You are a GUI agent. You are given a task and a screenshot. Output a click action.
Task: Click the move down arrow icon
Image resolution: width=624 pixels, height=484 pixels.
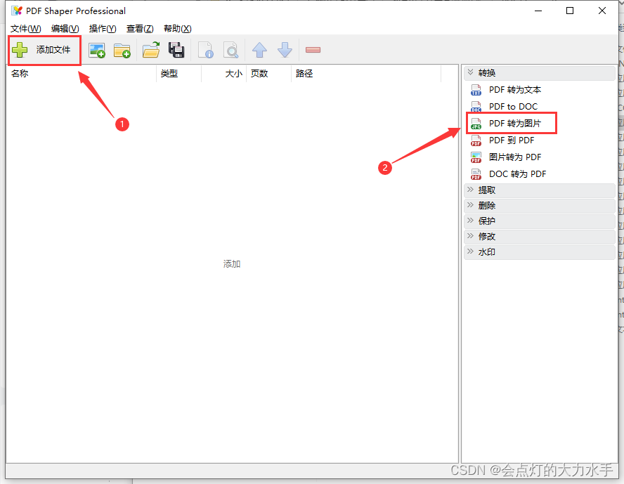pos(285,50)
